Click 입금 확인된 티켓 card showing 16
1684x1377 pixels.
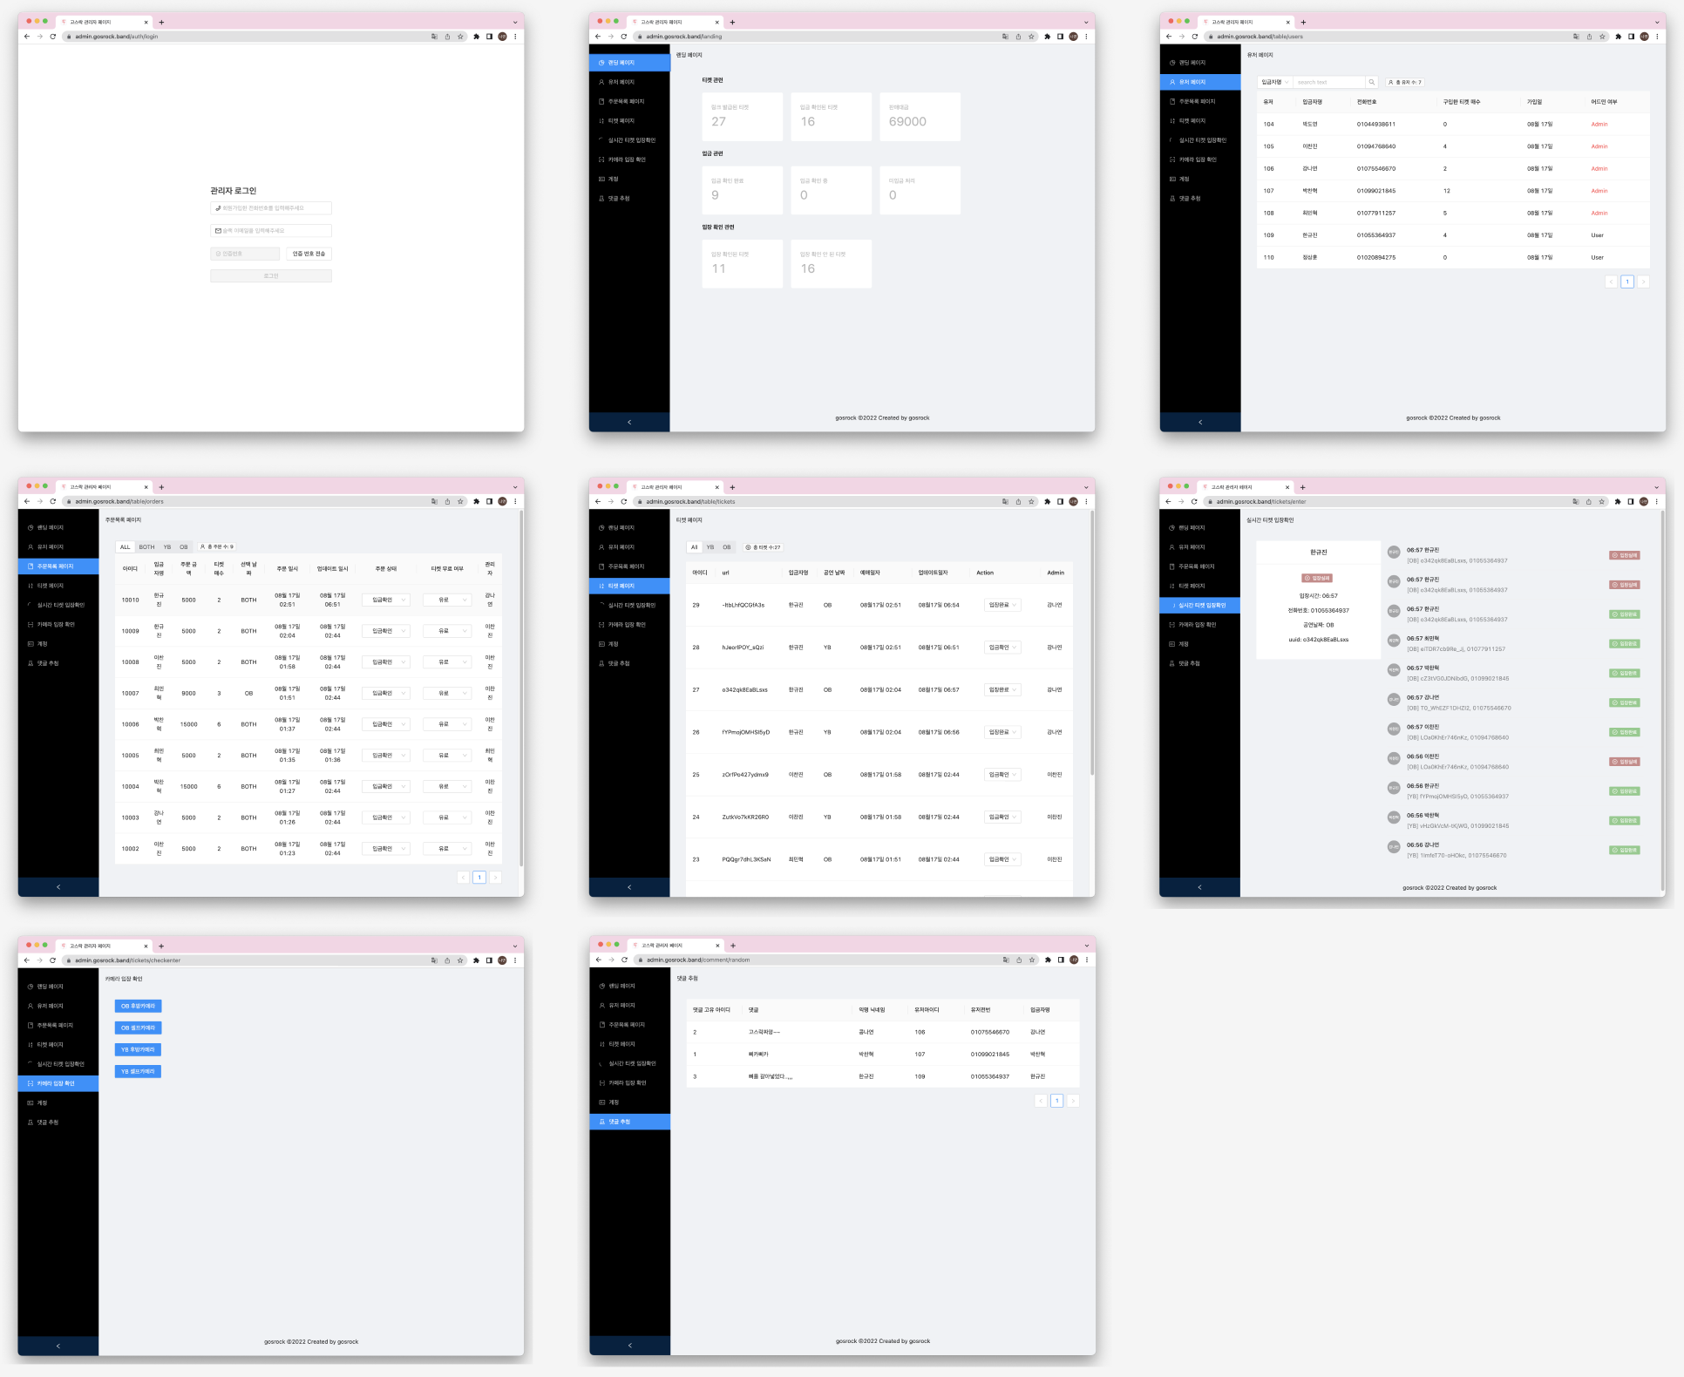pyautogui.click(x=832, y=117)
